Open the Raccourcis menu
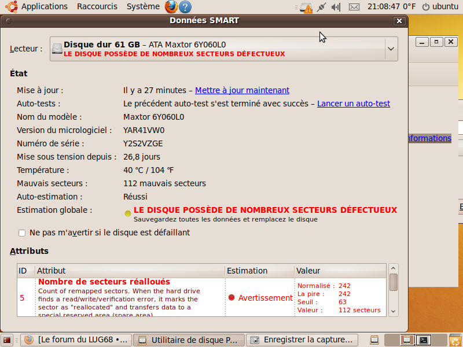Image resolution: width=463 pixels, height=347 pixels. coord(97,7)
